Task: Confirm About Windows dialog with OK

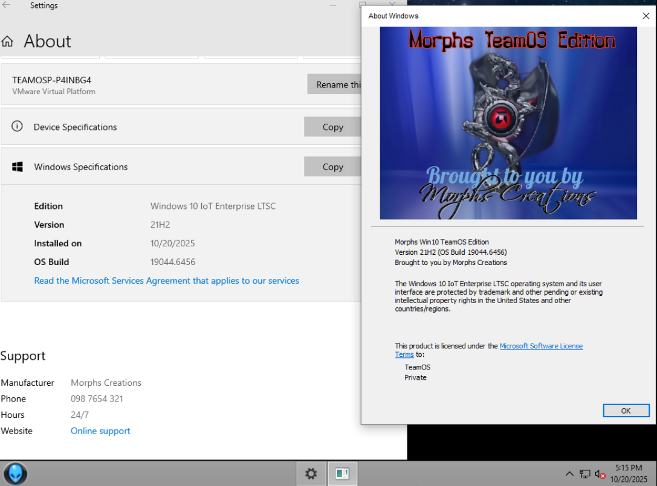Action: (x=626, y=411)
